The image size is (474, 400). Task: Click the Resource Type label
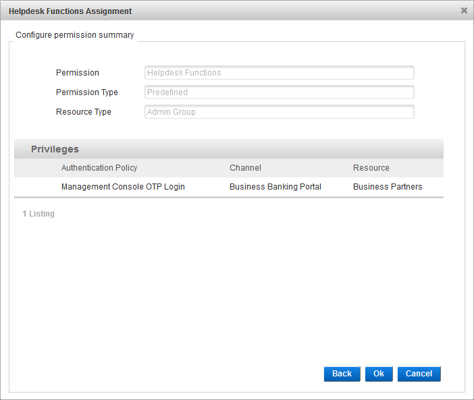tap(84, 112)
